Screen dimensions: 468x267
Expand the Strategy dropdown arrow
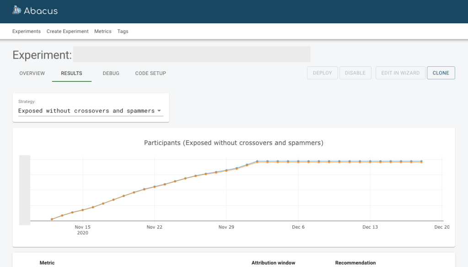click(x=159, y=111)
